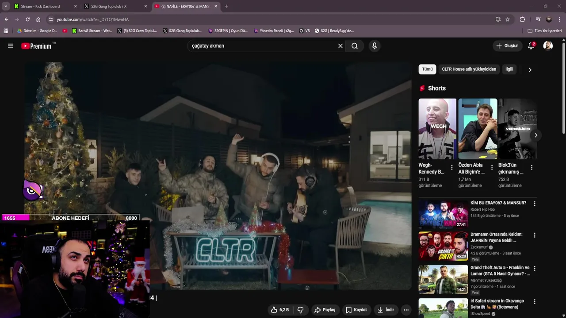Image resolution: width=566 pixels, height=318 pixels.
Task: Open options for Blok3'ün short
Action: (532, 167)
